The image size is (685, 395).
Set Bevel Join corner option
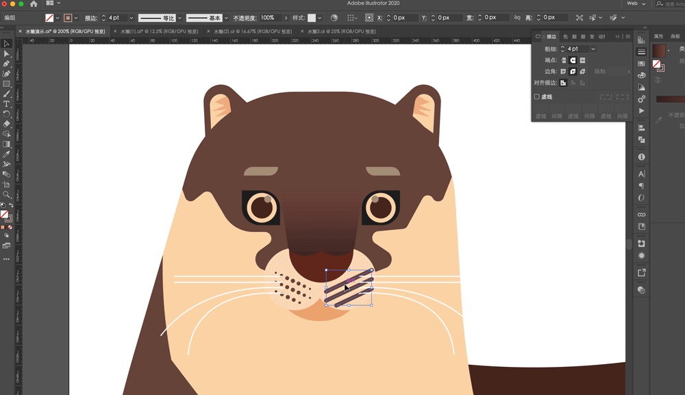point(583,72)
